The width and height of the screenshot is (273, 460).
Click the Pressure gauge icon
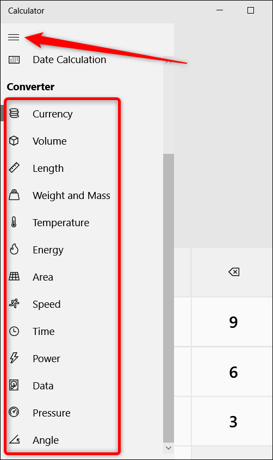point(14,412)
